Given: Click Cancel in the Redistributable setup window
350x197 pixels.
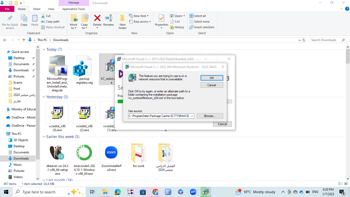Looking at the screenshot, I should click(222, 124).
